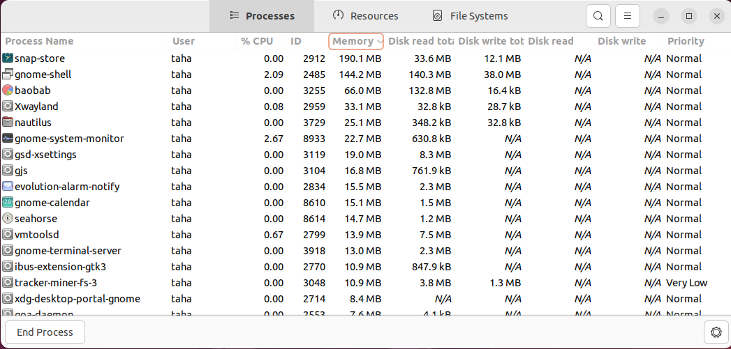Click the baobab pie chart icon
This screenshot has width=731, height=349.
(8, 91)
